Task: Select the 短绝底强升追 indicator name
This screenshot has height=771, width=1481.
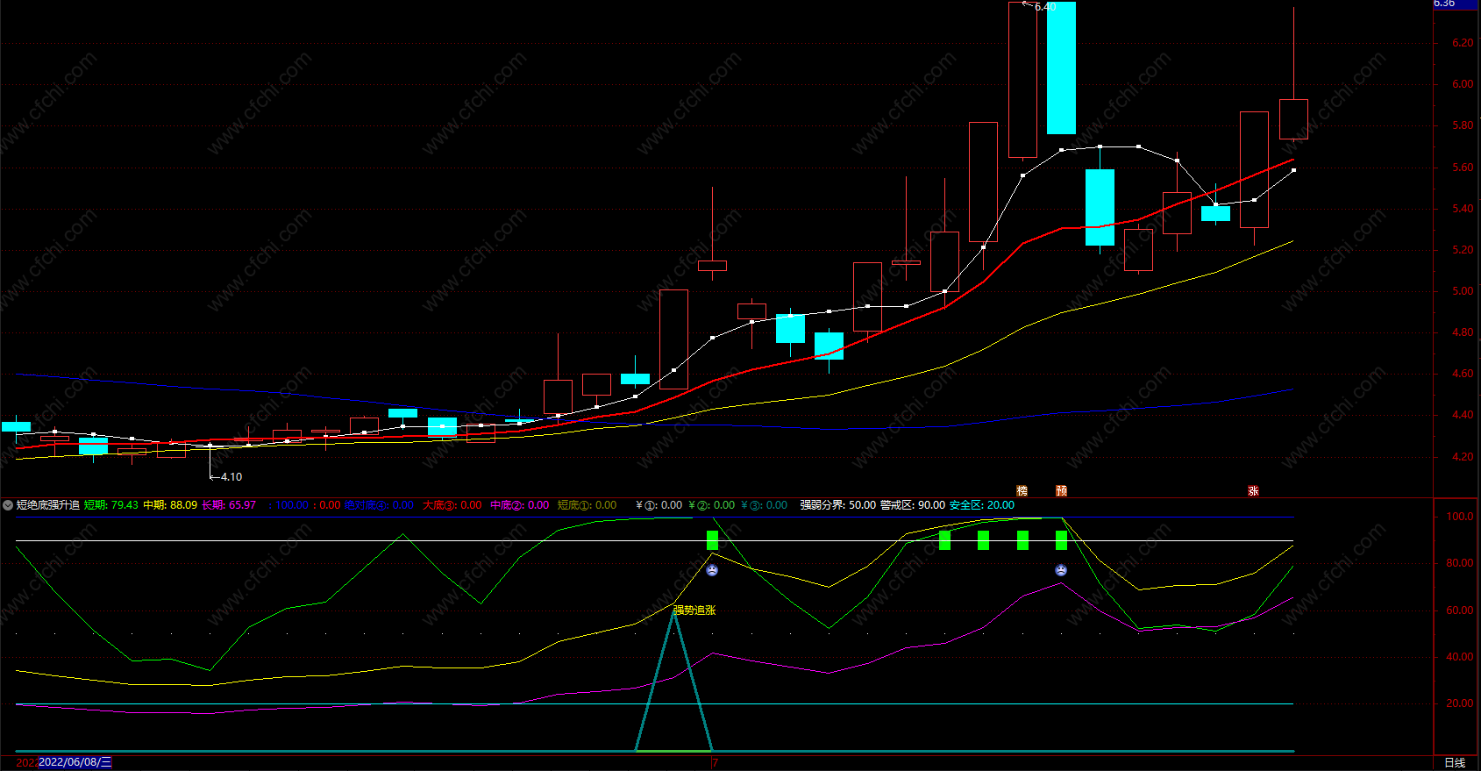Action: (x=48, y=505)
